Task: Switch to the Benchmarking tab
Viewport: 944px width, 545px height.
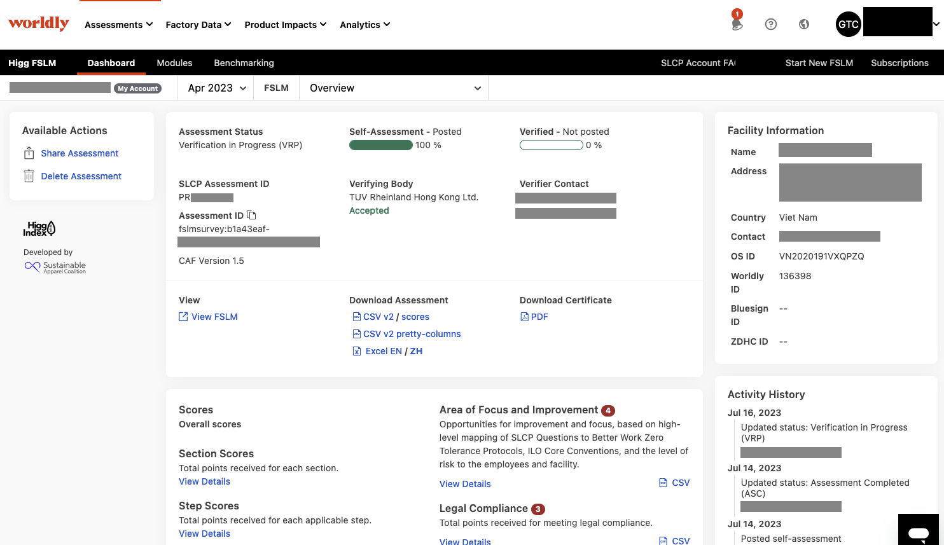Action: 244,63
